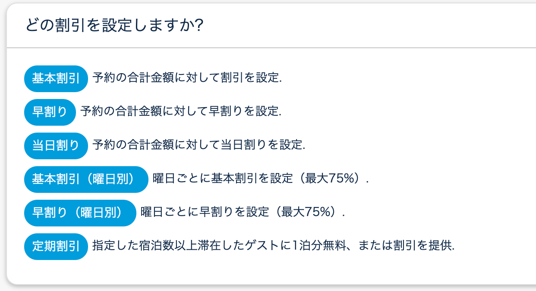Click the heading どの割引を設定しますか?
This screenshot has height=291, width=536.
coord(114,25)
